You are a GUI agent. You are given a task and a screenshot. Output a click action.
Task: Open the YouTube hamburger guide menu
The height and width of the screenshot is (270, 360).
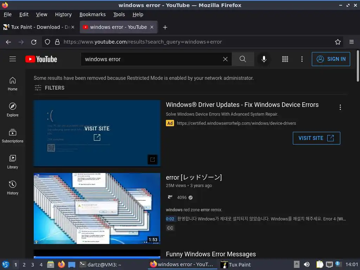pos(13,59)
